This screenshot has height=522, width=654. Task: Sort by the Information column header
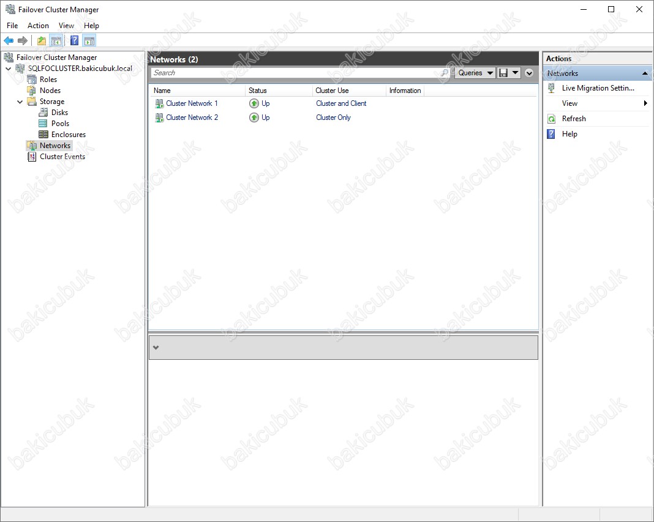(405, 91)
